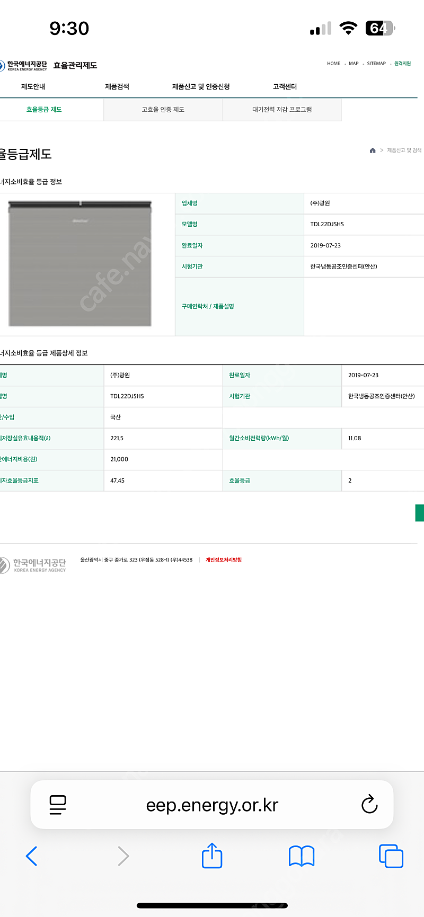Open the 제도안내 menu

click(x=33, y=86)
